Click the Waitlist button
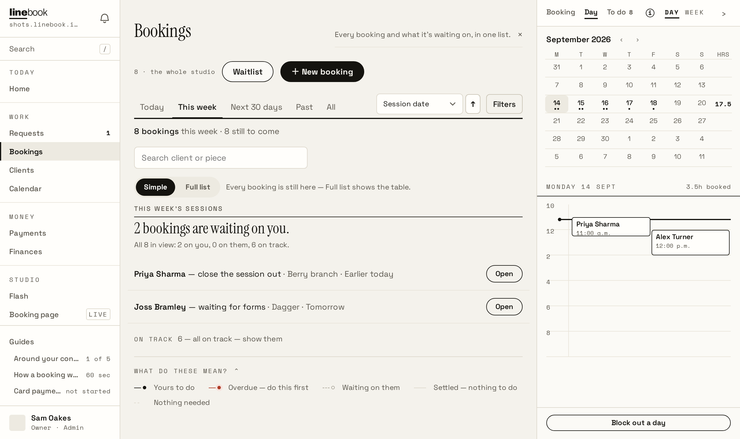 tap(247, 72)
